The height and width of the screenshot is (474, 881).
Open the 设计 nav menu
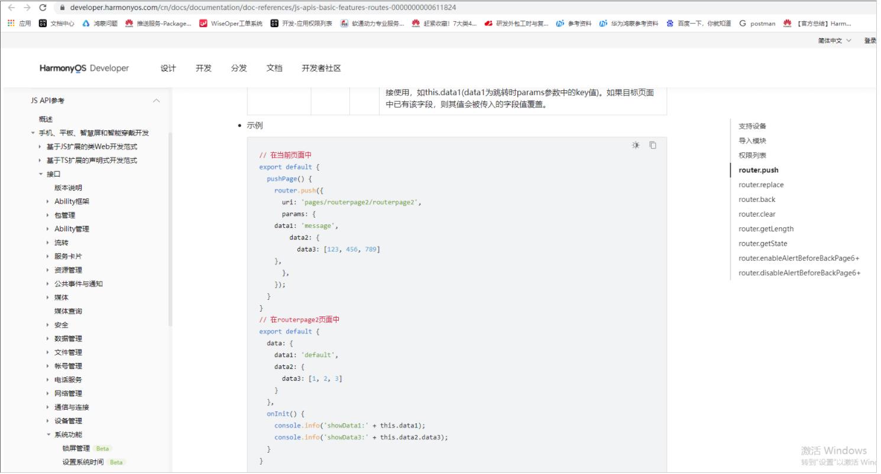pyautogui.click(x=169, y=68)
